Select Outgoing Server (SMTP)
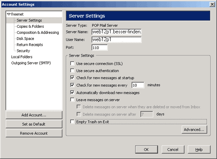 point(31,63)
